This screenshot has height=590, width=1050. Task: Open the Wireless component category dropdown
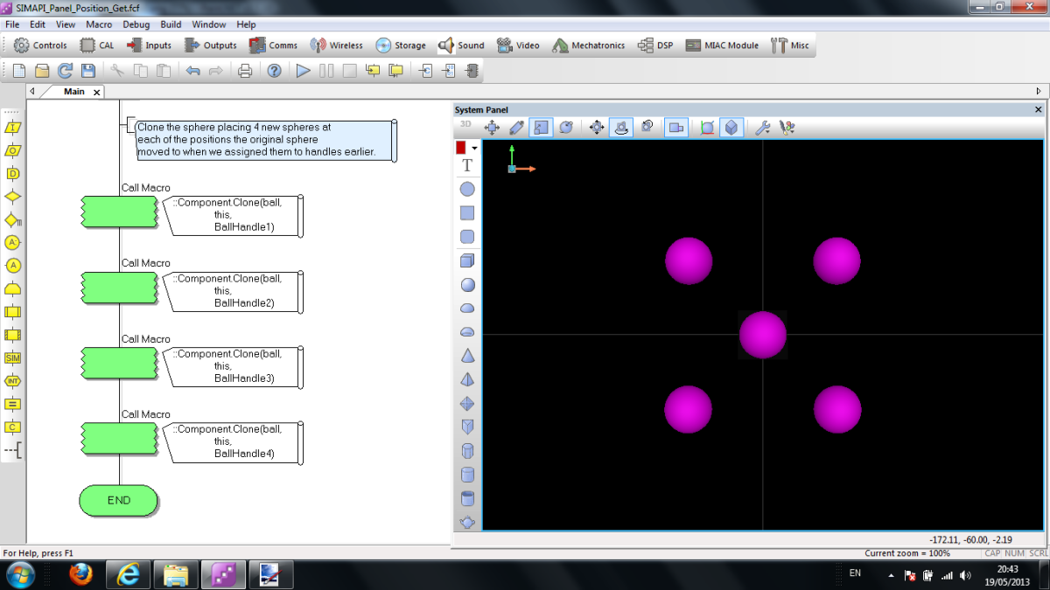tap(336, 45)
